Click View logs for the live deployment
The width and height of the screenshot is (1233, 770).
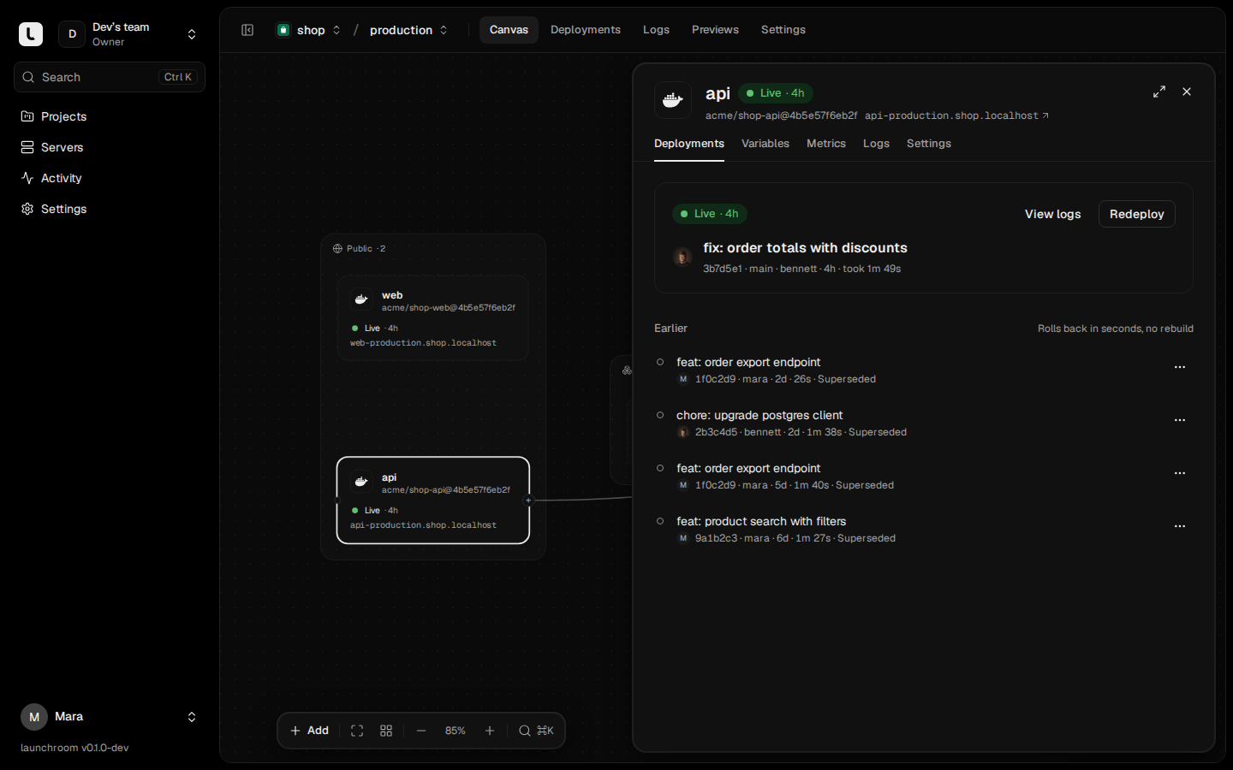click(x=1052, y=214)
